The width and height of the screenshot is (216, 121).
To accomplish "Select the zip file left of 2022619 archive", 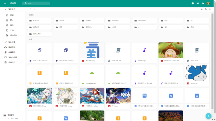I will click(39, 76).
